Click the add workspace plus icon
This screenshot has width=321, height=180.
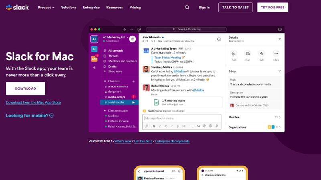click(94, 68)
